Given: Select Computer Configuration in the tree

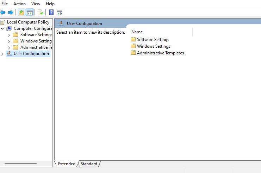Looking at the screenshot, I should point(33,28).
